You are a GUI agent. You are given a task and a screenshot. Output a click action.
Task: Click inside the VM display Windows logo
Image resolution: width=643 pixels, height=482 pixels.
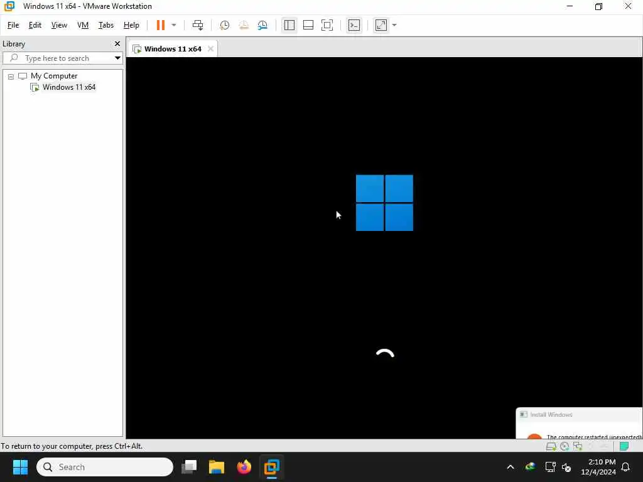(x=384, y=203)
